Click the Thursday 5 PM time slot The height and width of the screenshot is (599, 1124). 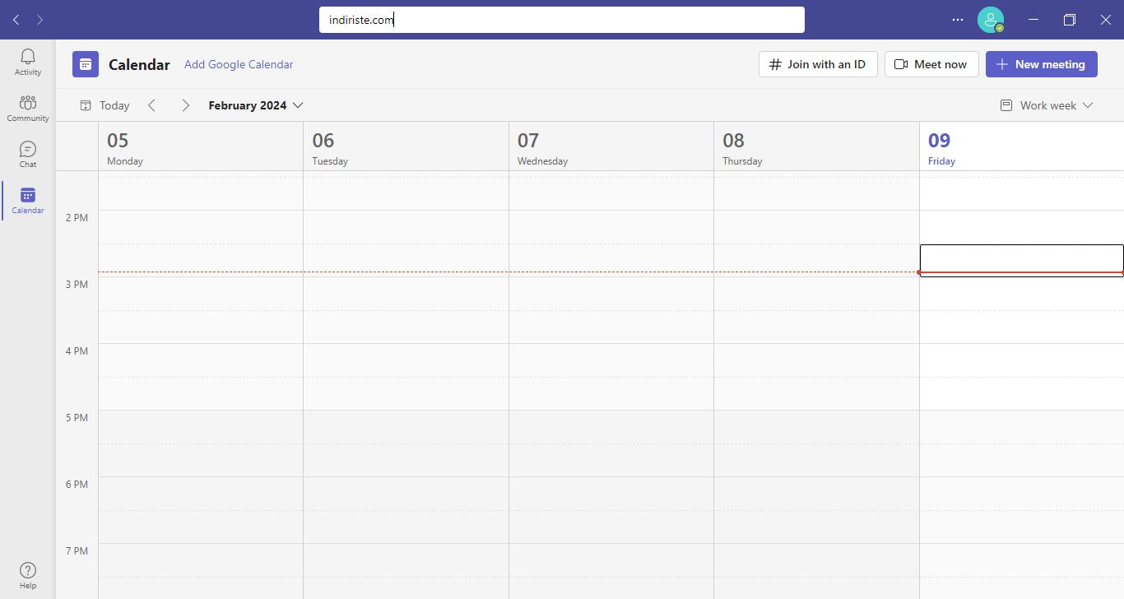(816, 427)
